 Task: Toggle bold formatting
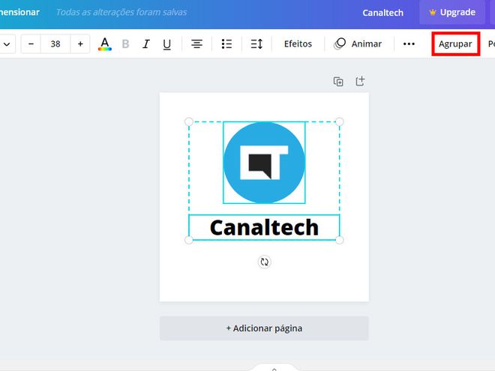pyautogui.click(x=125, y=44)
